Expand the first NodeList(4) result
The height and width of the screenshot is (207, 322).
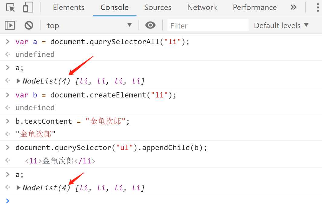(18, 81)
